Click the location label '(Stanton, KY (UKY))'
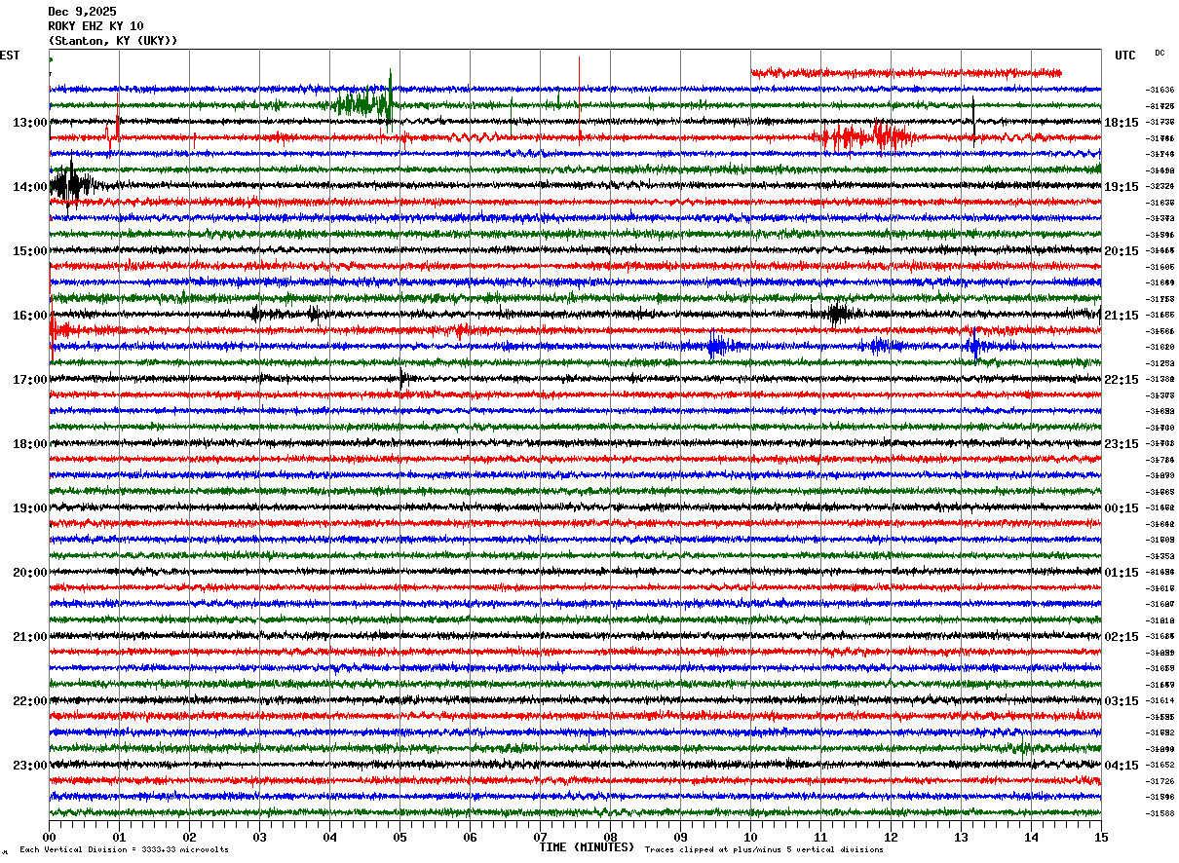Image resolution: width=1179 pixels, height=863 pixels. point(113,41)
